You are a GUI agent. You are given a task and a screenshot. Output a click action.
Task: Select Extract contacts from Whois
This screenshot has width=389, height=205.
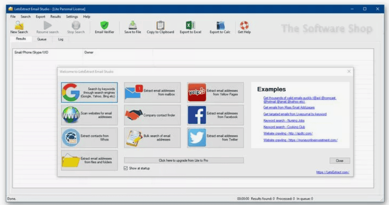pos(89,138)
